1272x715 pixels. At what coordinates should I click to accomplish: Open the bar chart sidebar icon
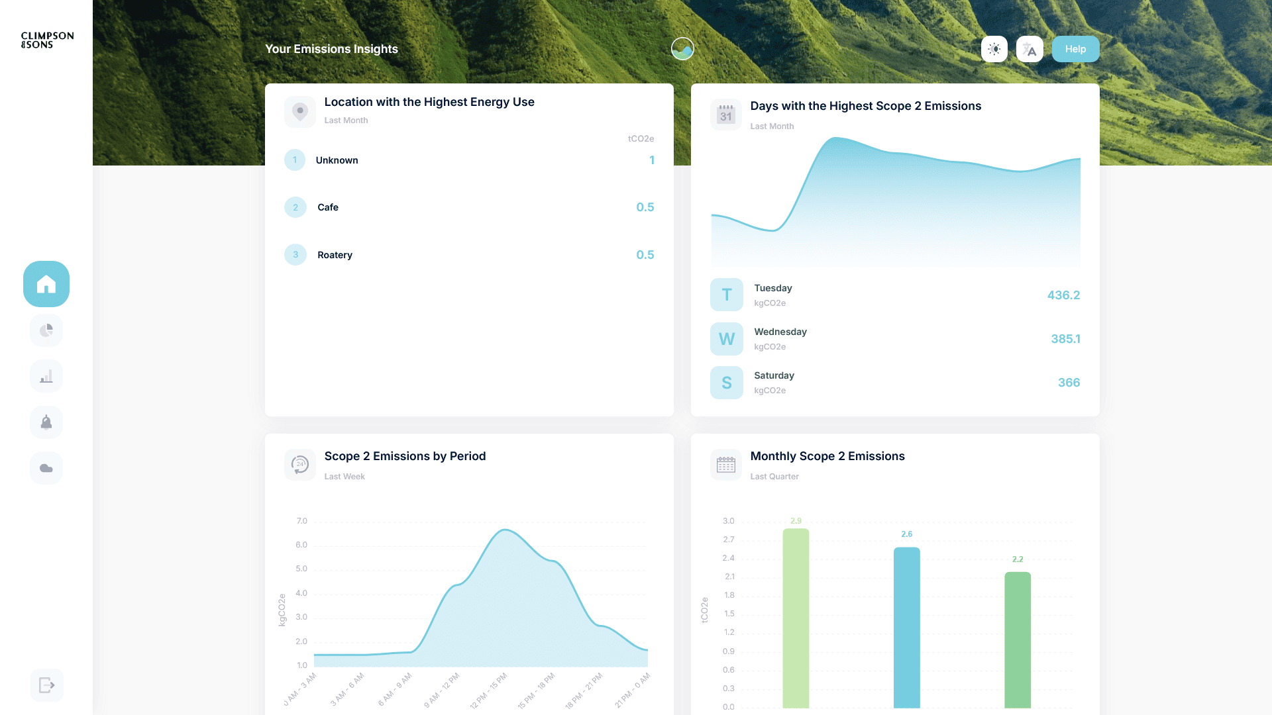coord(46,377)
